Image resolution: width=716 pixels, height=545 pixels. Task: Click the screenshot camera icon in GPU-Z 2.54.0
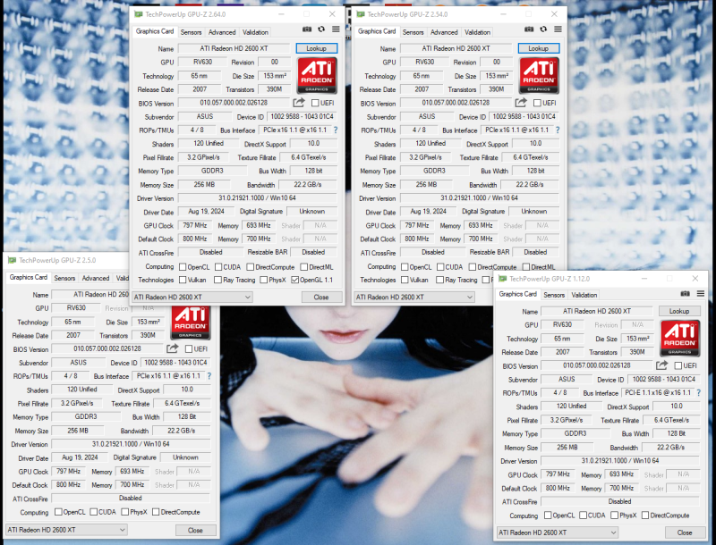pos(529,29)
